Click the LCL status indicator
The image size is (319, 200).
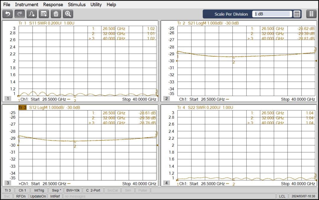point(282,196)
